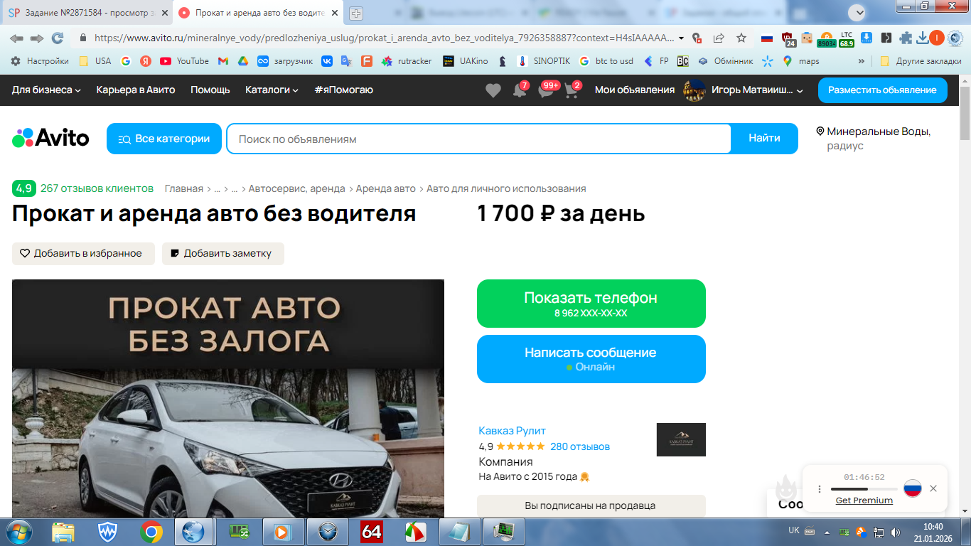Go to Мои объявления
The image size is (971, 546).
pyautogui.click(x=635, y=90)
